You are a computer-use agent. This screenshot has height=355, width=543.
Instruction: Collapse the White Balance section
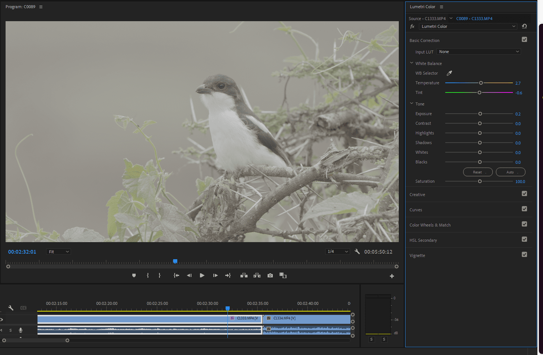pyautogui.click(x=411, y=63)
